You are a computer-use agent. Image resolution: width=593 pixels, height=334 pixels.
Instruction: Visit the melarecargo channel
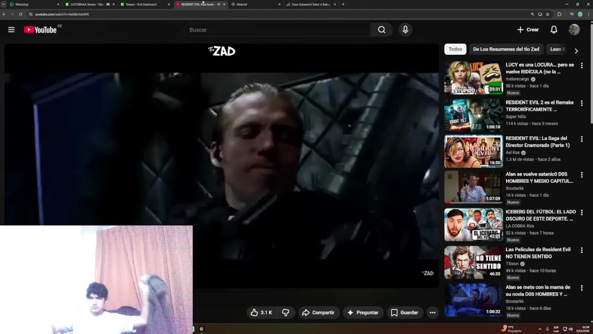pos(517,79)
